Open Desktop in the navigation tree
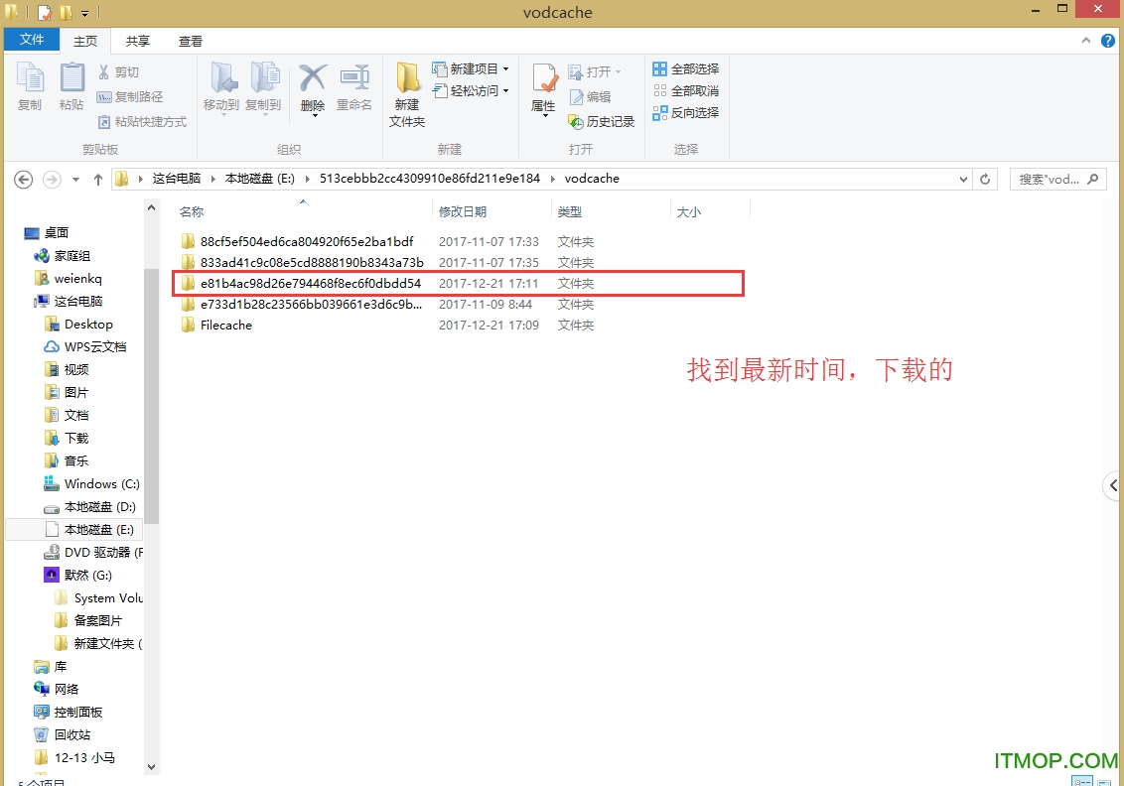Image resolution: width=1124 pixels, height=786 pixels. click(x=78, y=324)
